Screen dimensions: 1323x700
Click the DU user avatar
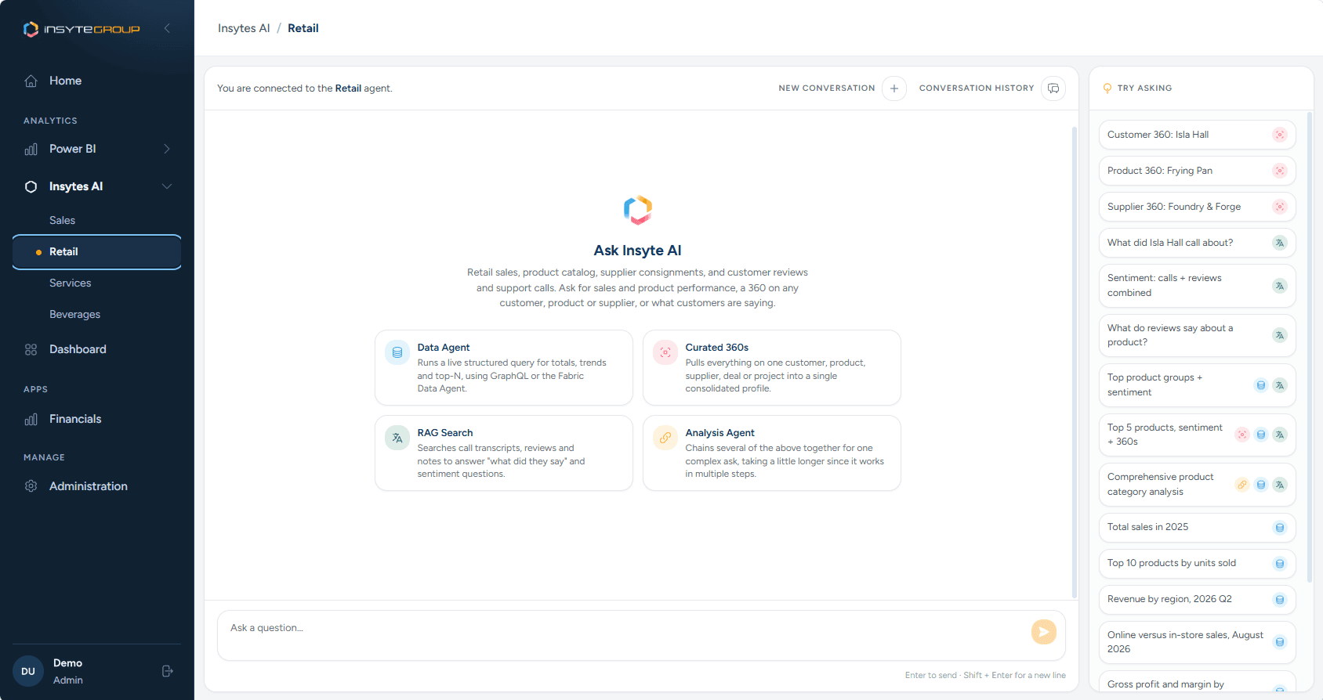[28, 671]
